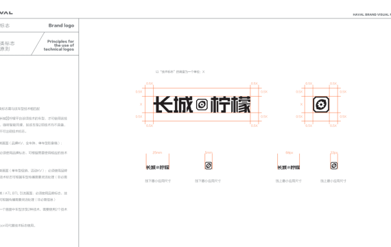Click the ATL BTL paragraph in the sidebar
This screenshot has width=391, height=247.
pyautogui.click(x=34, y=196)
